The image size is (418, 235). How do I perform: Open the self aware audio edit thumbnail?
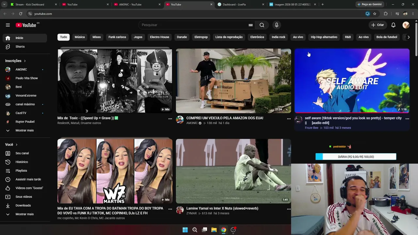(352, 81)
